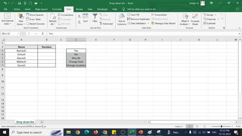Screen dimensions: 242x136
Task: Click the Undo icon in the quick access toolbar
Action: click(5, 3)
